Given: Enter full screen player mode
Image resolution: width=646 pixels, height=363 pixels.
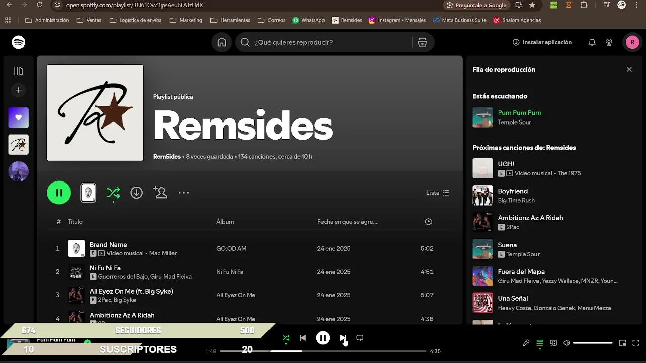Looking at the screenshot, I should [636, 343].
